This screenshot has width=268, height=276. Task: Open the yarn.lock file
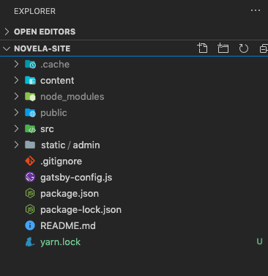click(60, 242)
